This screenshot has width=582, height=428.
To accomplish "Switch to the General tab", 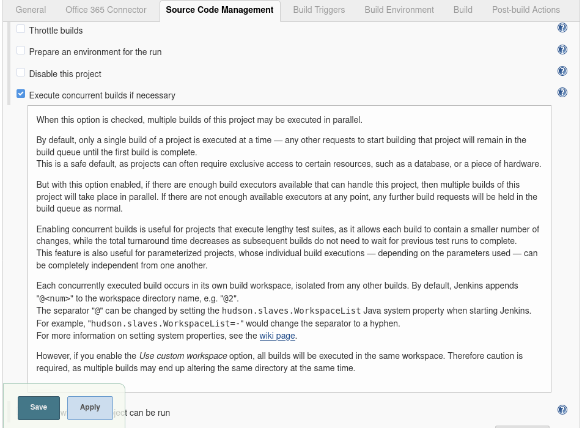I will (x=31, y=10).
